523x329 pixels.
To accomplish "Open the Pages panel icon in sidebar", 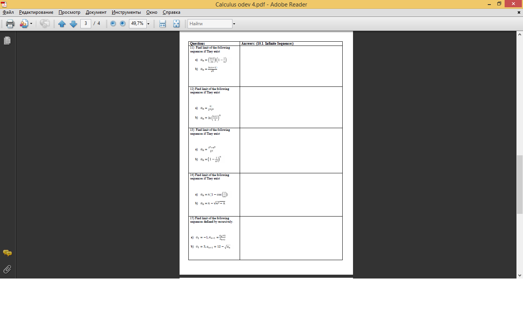I will pos(7,41).
